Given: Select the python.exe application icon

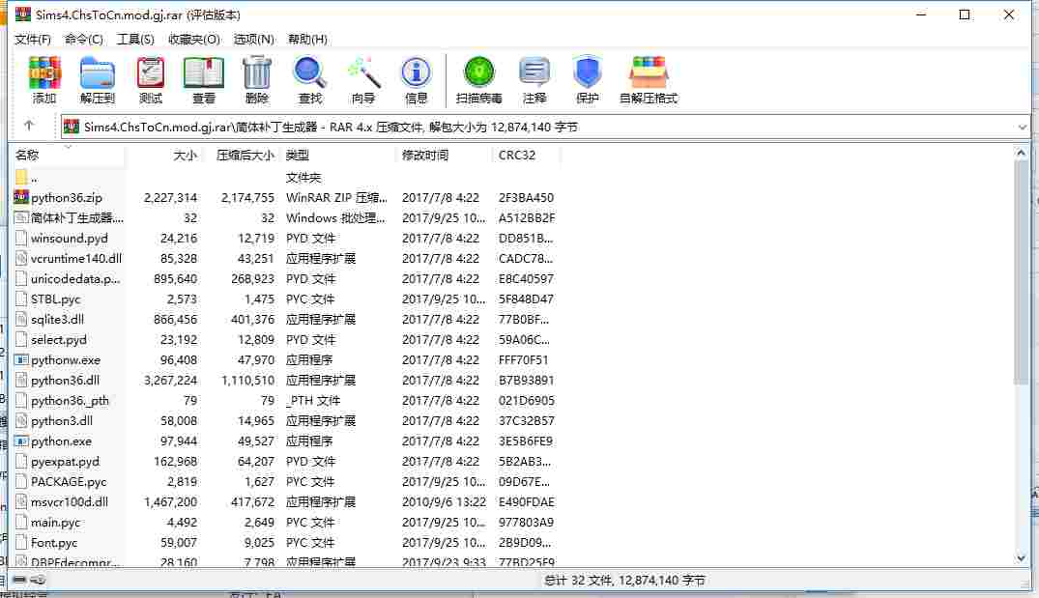Looking at the screenshot, I should (21, 441).
